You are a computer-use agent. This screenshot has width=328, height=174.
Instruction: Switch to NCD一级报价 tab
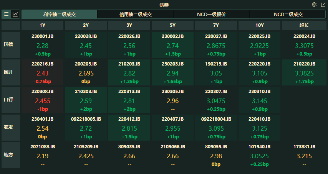click(211, 15)
